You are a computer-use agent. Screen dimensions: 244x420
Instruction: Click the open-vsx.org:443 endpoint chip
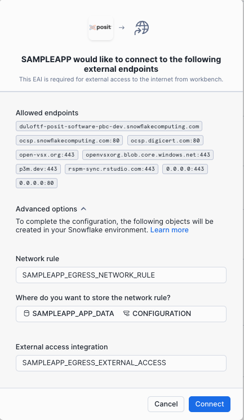(x=47, y=154)
